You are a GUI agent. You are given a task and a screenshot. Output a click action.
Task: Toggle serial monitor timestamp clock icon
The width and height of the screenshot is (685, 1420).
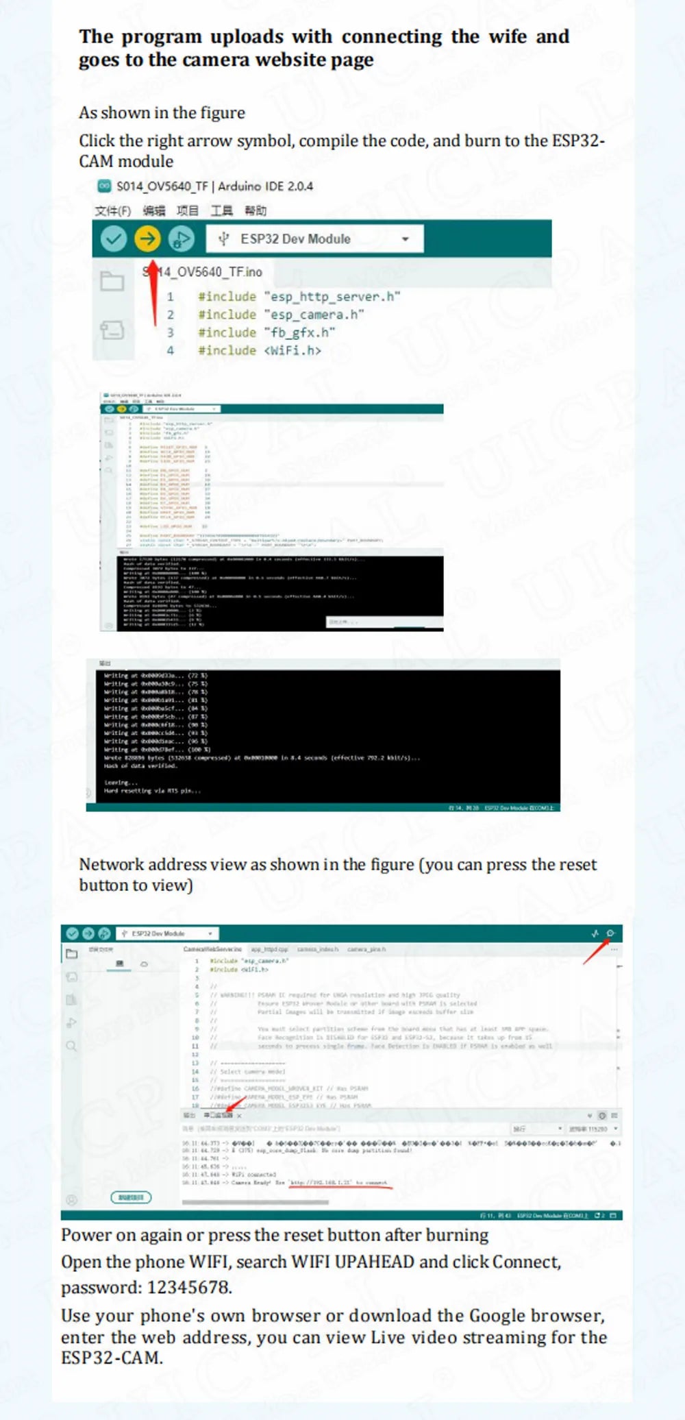(x=602, y=1116)
